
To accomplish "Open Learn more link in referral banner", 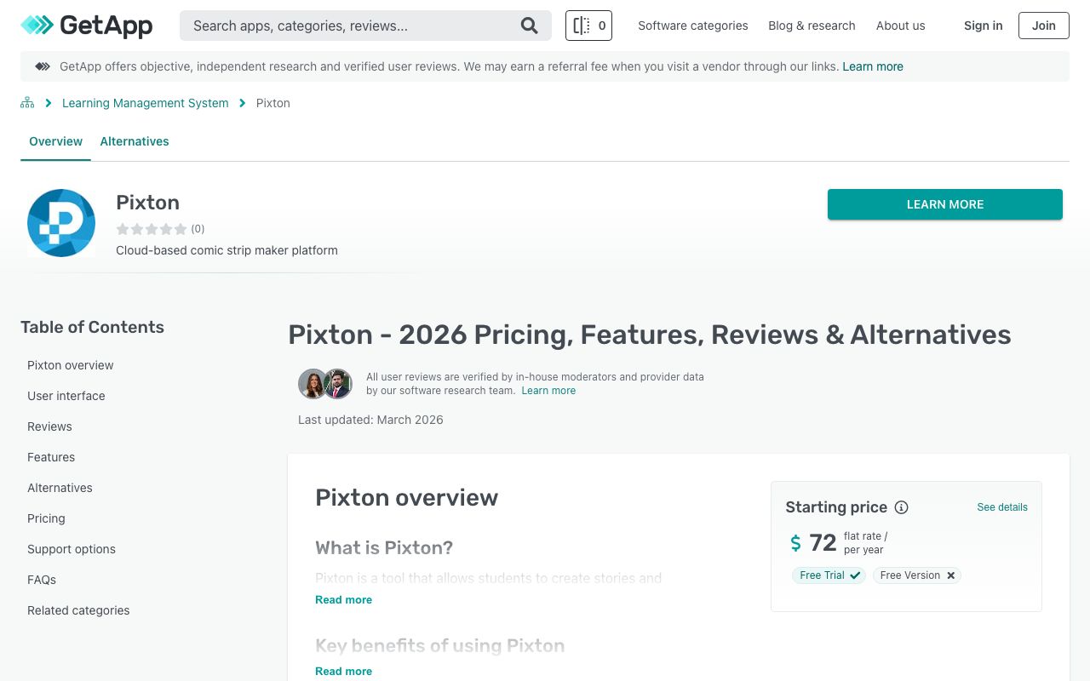I will pos(873,66).
